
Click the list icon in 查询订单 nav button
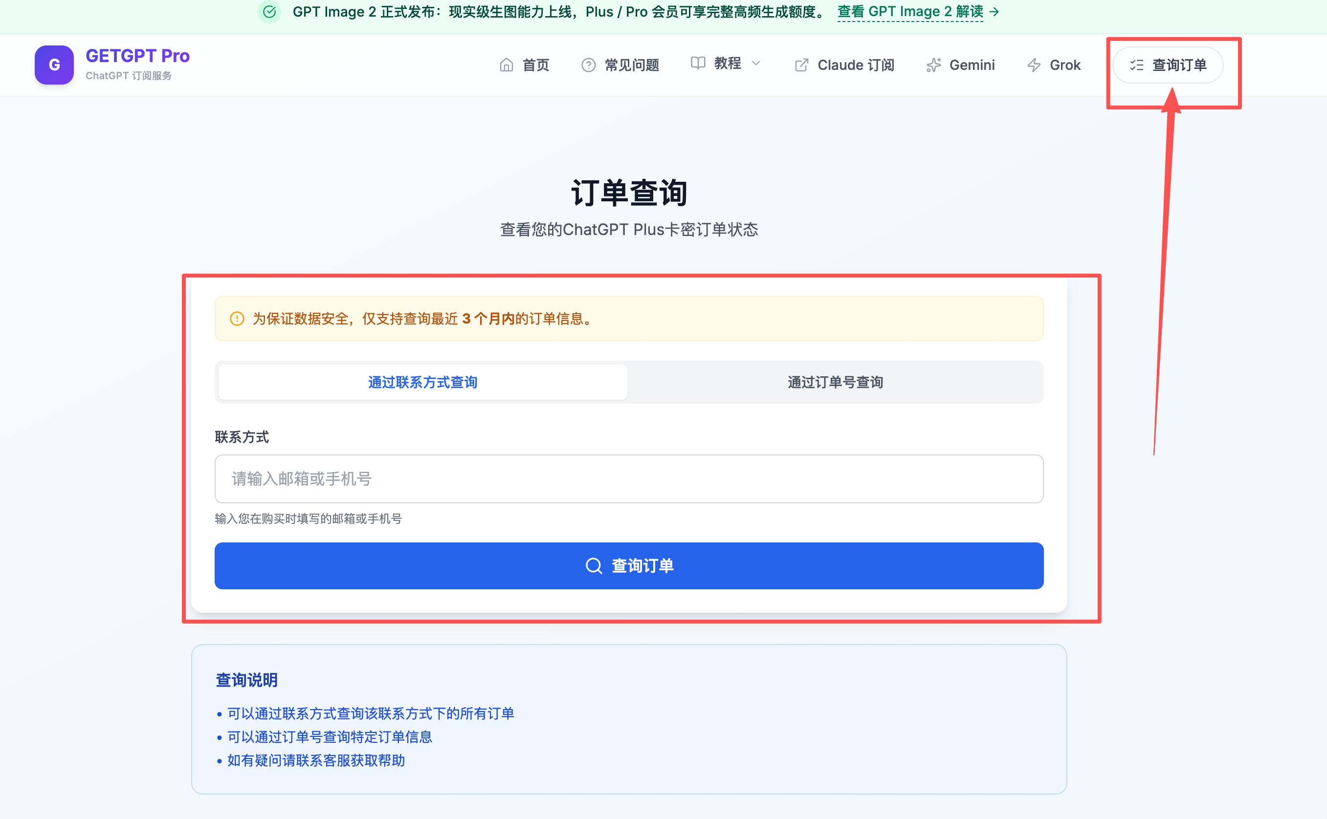point(1136,65)
